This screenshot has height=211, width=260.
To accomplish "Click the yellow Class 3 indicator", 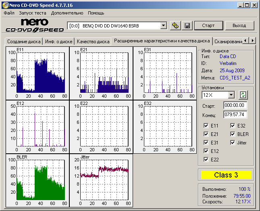I will (226, 175).
